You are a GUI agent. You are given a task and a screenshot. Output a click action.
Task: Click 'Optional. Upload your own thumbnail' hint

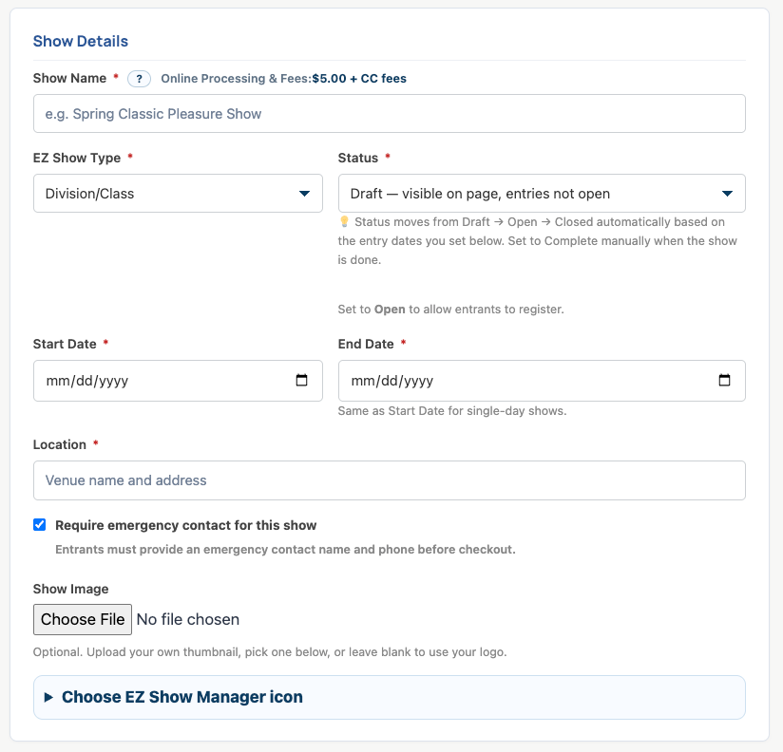tap(270, 652)
